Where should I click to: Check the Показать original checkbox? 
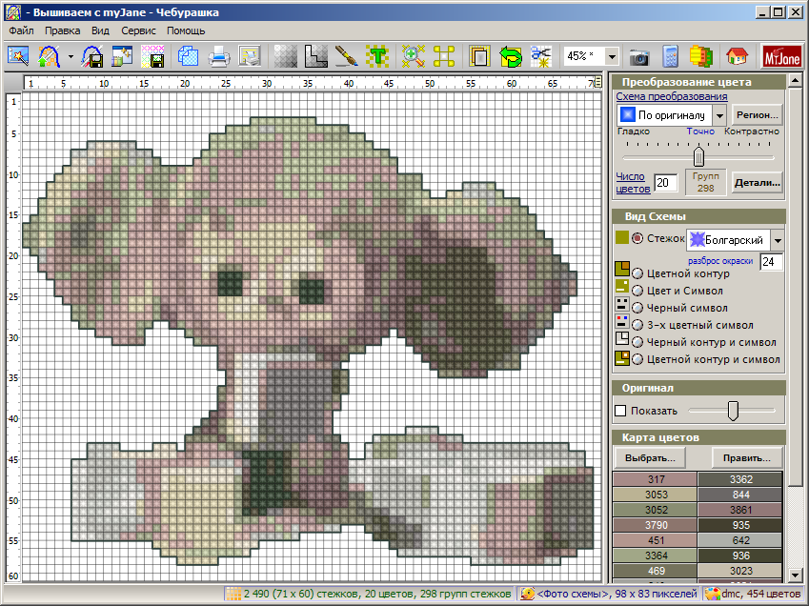[621, 411]
